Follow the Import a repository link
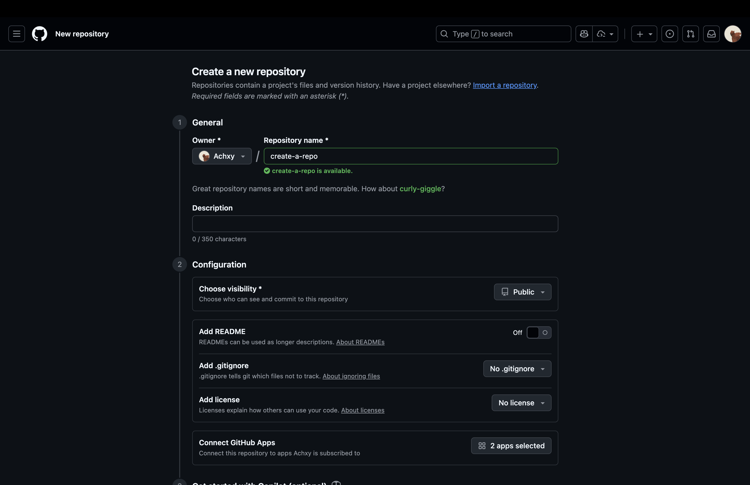This screenshot has height=485, width=750. pyautogui.click(x=504, y=85)
